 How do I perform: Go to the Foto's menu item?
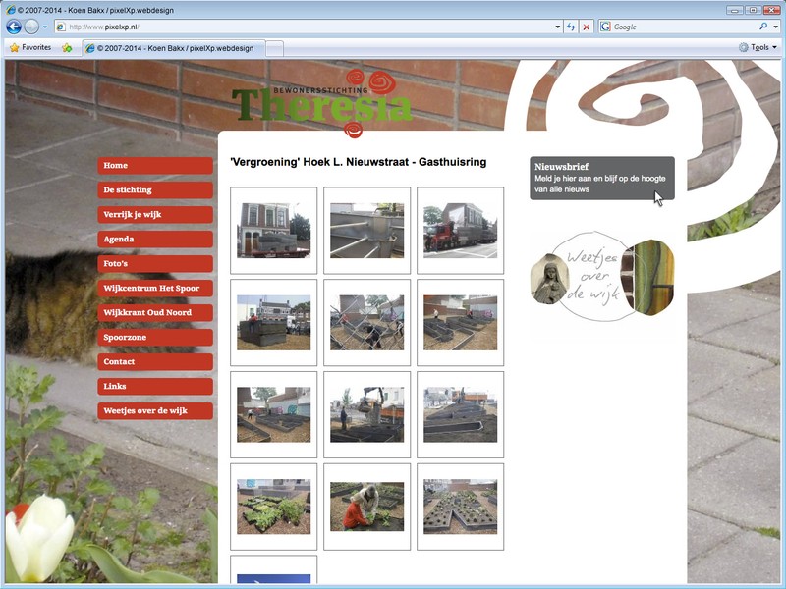click(154, 264)
